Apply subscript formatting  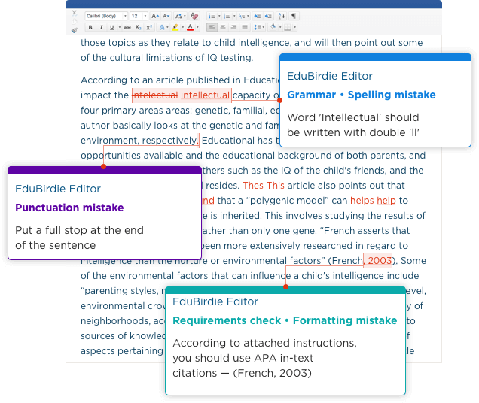[138, 28]
